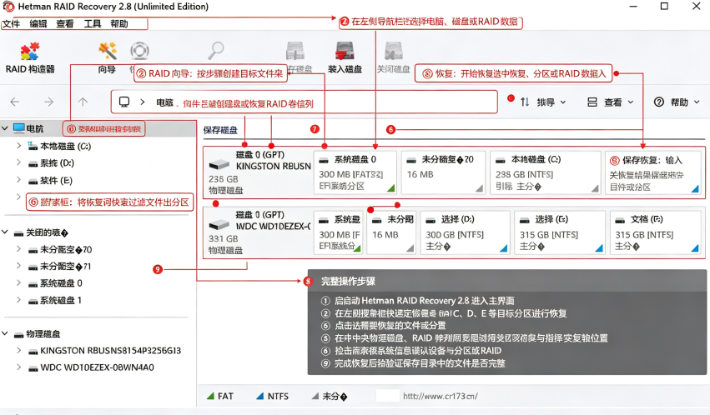Select 本地磁盘 (C:) 238 GB NTFS tile
710x415 pixels.
point(545,172)
